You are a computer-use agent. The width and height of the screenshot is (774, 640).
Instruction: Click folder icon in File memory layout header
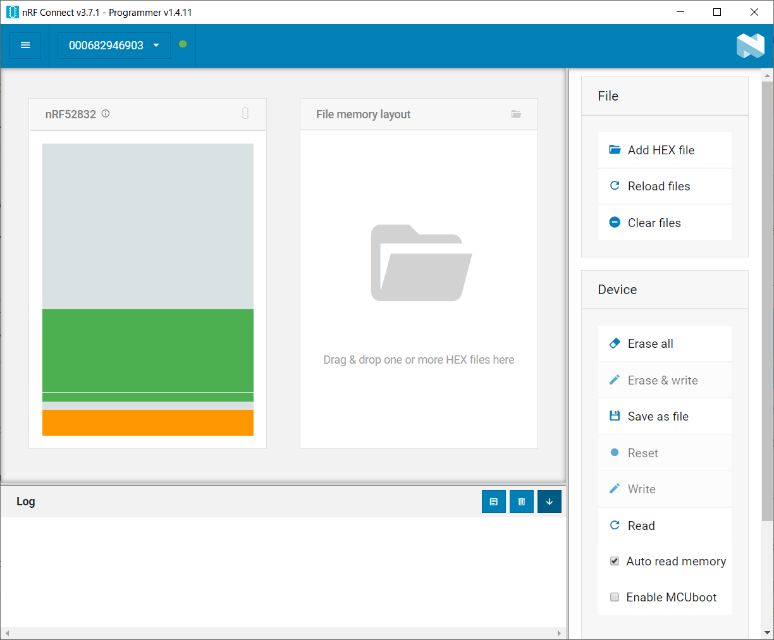[516, 114]
